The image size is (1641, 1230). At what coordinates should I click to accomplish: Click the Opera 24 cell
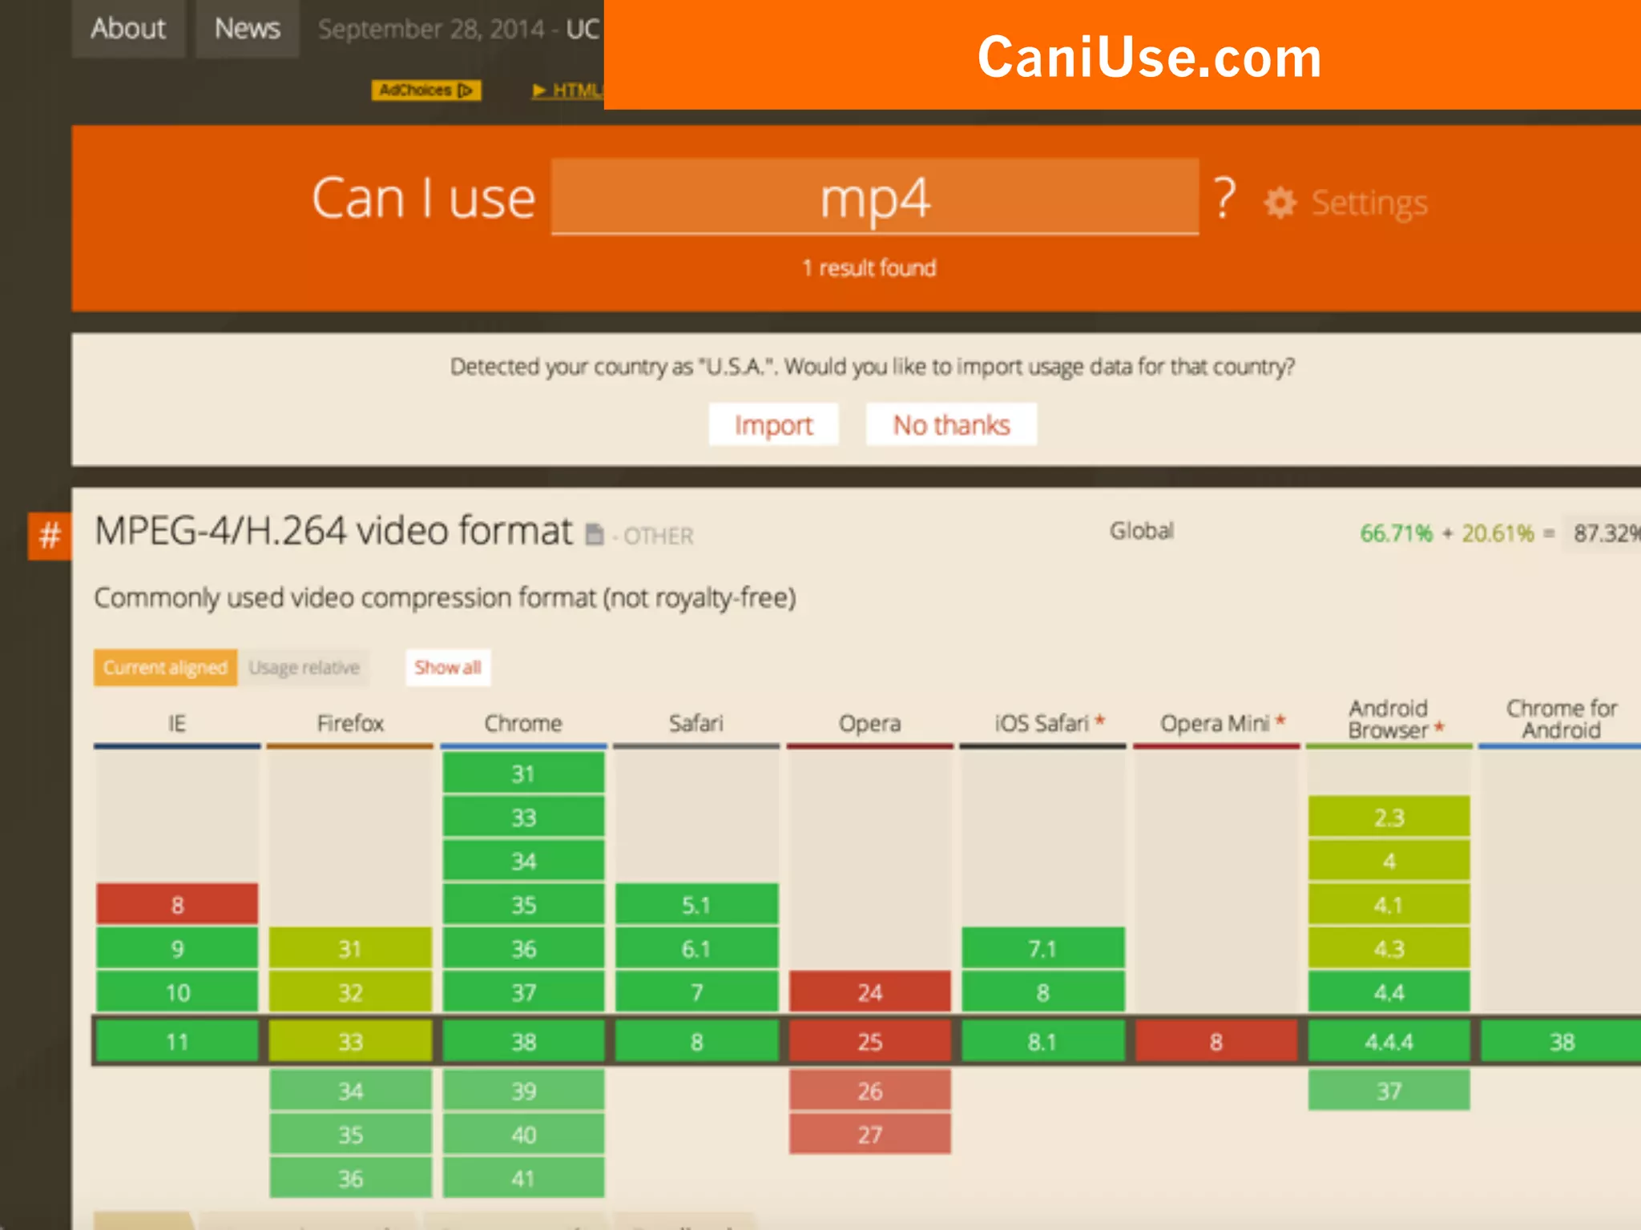point(869,992)
